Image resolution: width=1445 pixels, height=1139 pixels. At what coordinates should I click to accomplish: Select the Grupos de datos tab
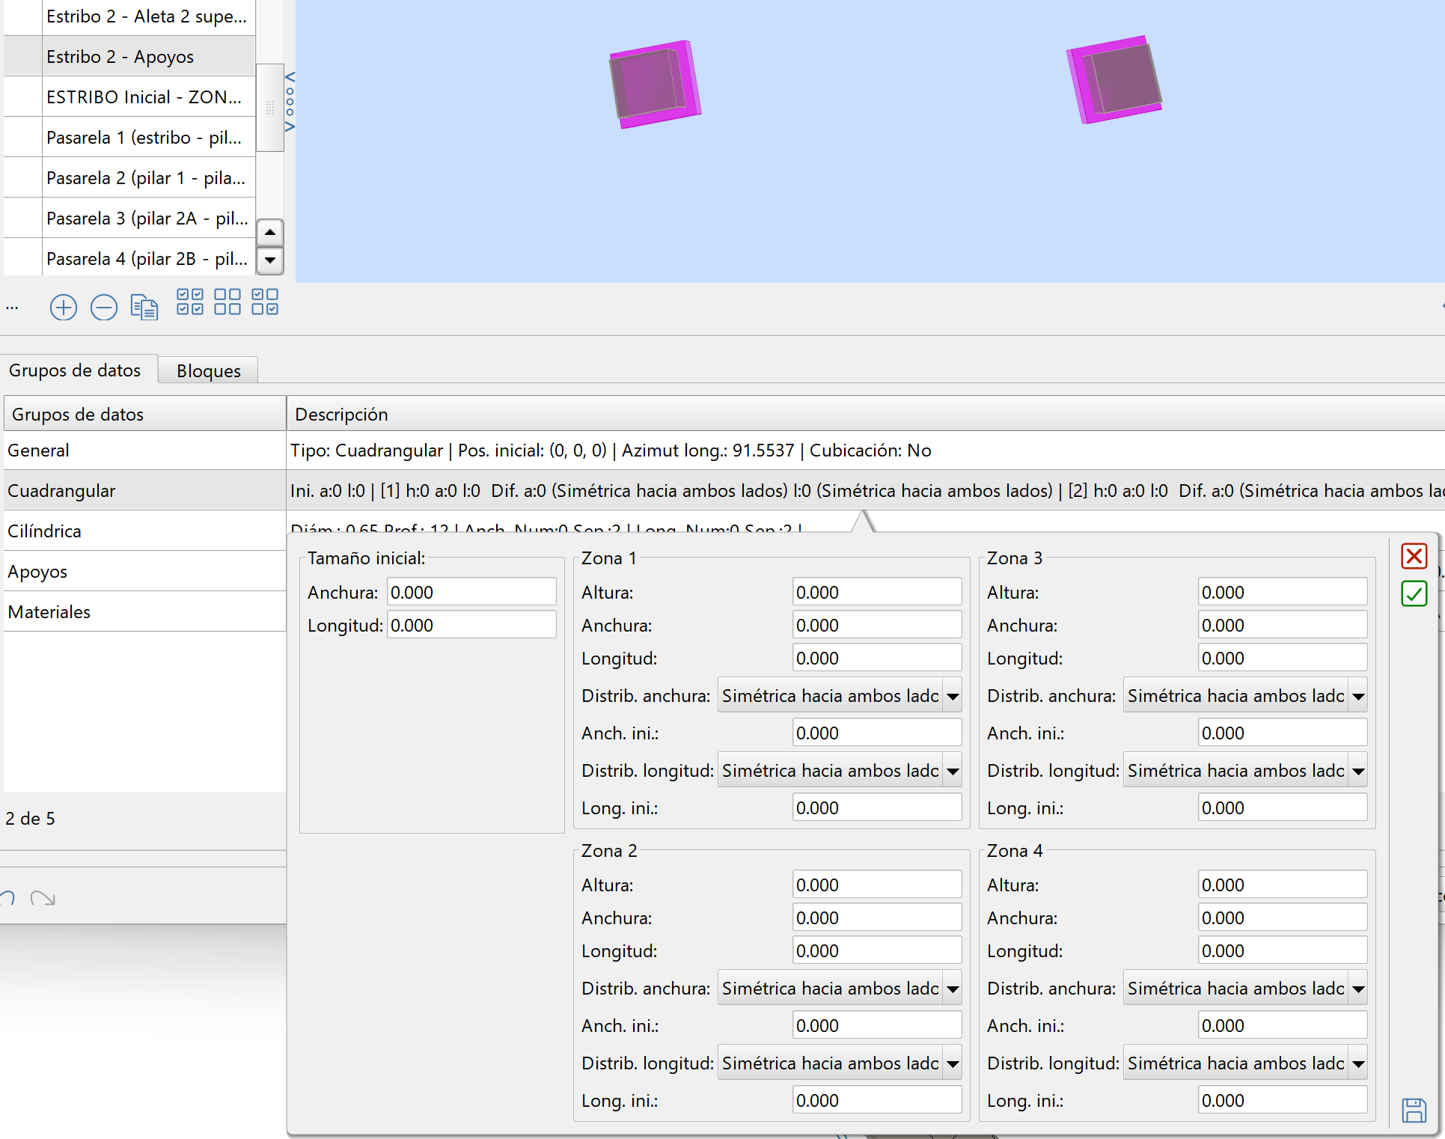[x=75, y=370]
